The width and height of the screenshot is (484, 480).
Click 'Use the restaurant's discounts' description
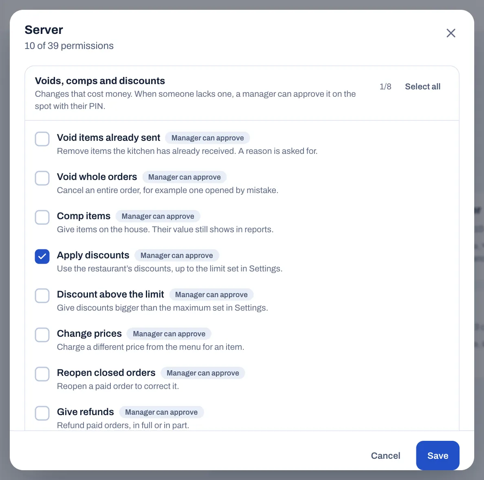[x=170, y=269]
